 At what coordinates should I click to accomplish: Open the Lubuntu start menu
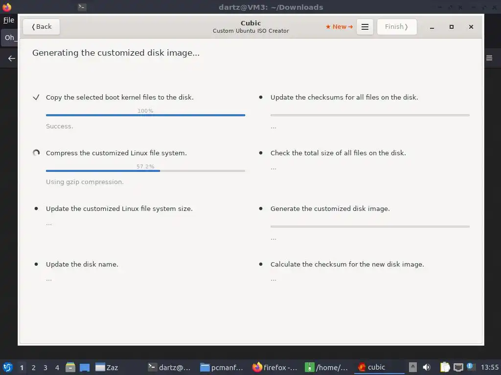(x=7, y=367)
